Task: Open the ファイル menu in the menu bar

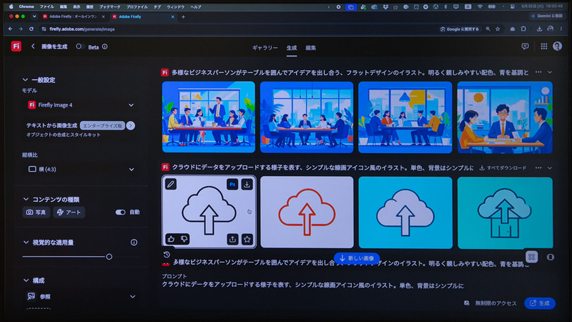Action: pos(46,6)
